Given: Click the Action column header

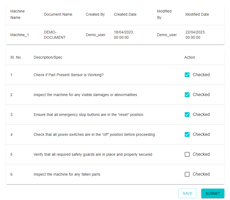Looking at the screenshot, I should pyautogui.click(x=190, y=57).
